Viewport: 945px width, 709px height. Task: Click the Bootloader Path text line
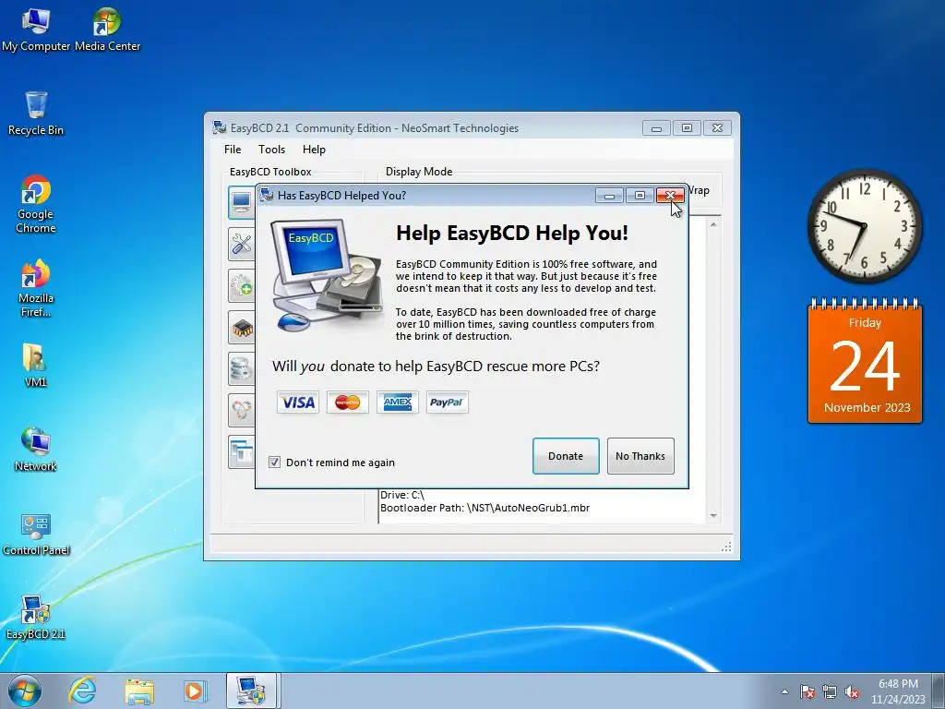pos(485,508)
